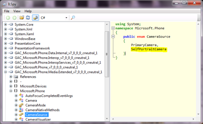203x124 pixels.
Task: Select the highlighted CameraSource tree item
Action: (x=36, y=115)
